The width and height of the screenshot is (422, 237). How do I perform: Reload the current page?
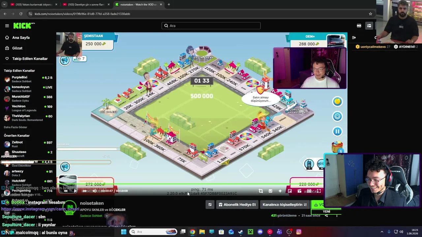click(x=21, y=14)
